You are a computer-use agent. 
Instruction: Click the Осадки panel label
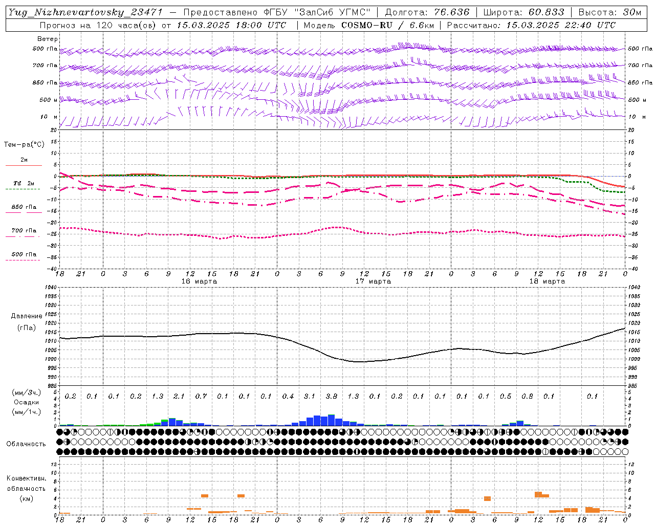[x=27, y=402]
